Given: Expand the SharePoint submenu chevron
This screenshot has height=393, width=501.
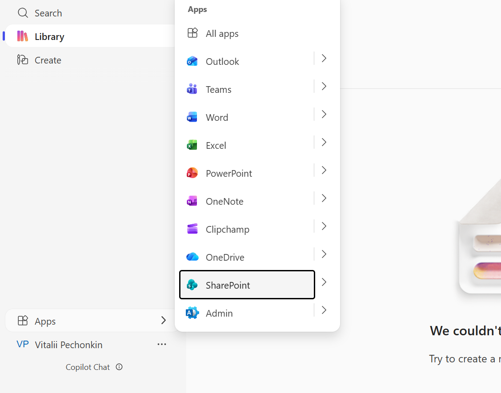Looking at the screenshot, I should (x=324, y=282).
